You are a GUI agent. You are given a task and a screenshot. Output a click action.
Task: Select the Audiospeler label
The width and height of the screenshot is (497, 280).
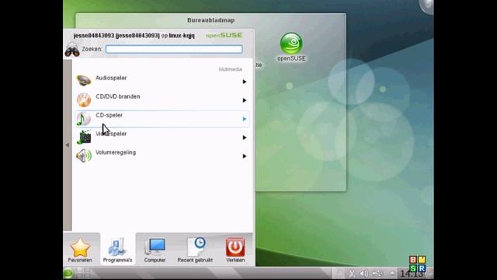111,78
